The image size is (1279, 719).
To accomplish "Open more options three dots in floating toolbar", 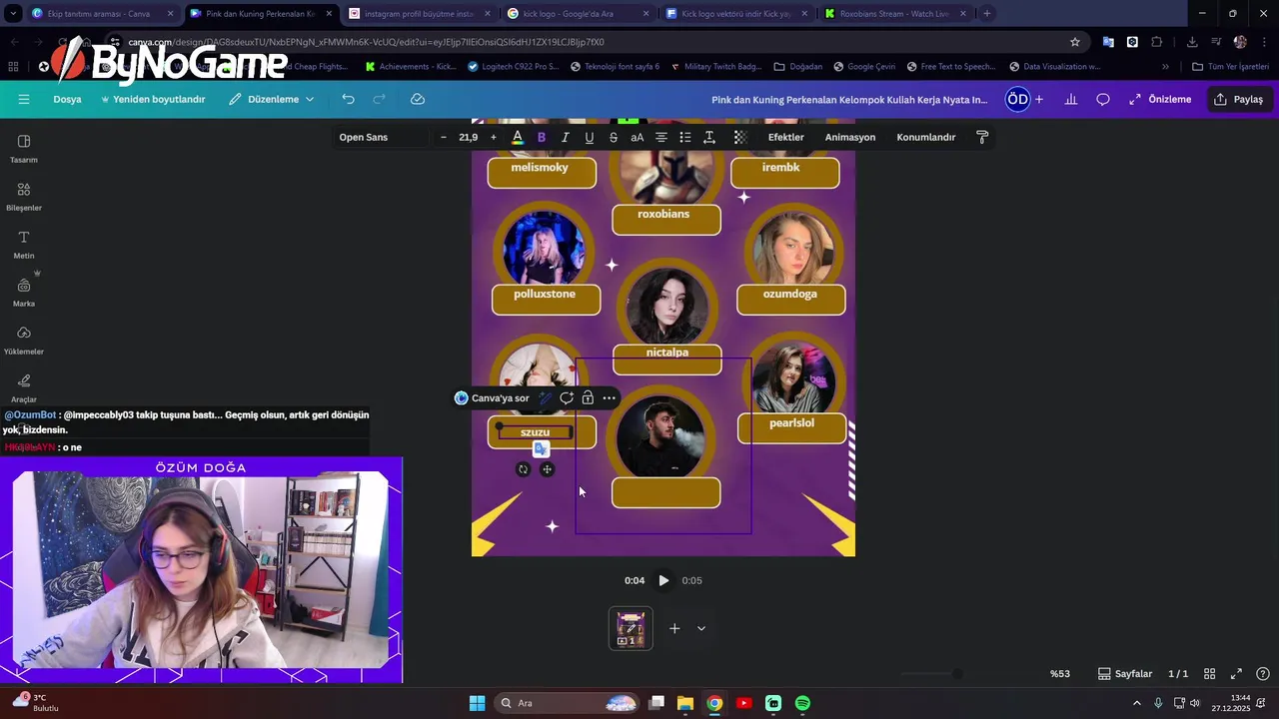I will coord(609,397).
